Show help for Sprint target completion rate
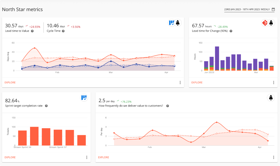The image size is (280, 166). point(46,106)
